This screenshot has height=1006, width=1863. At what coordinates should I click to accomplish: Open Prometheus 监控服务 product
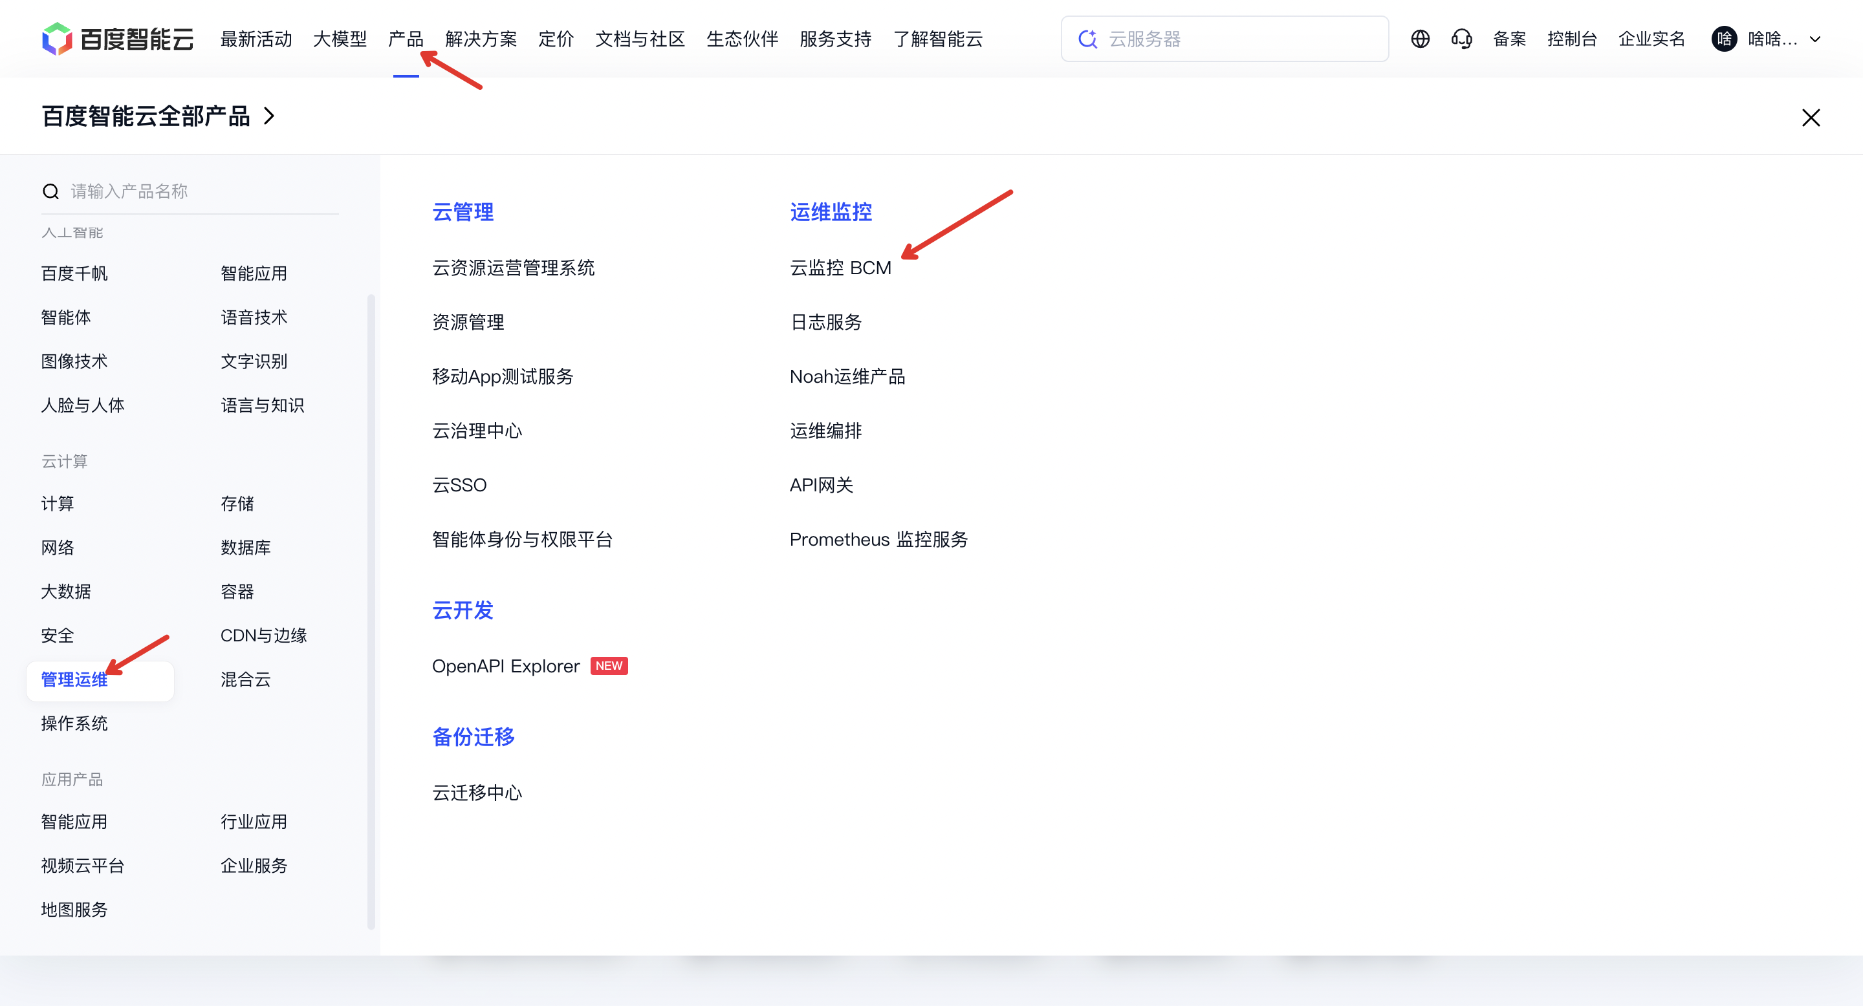(878, 540)
